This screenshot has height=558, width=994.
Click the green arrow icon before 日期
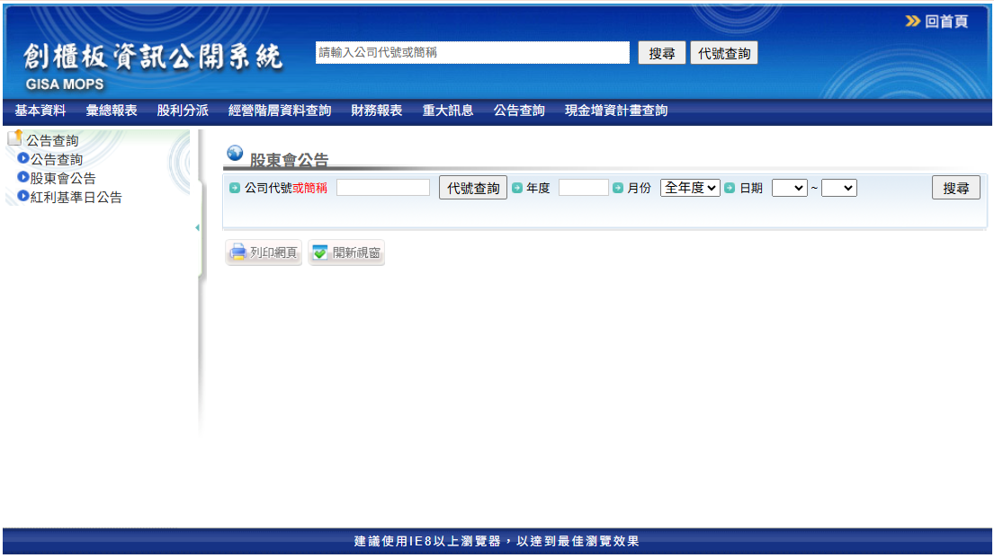click(x=730, y=188)
